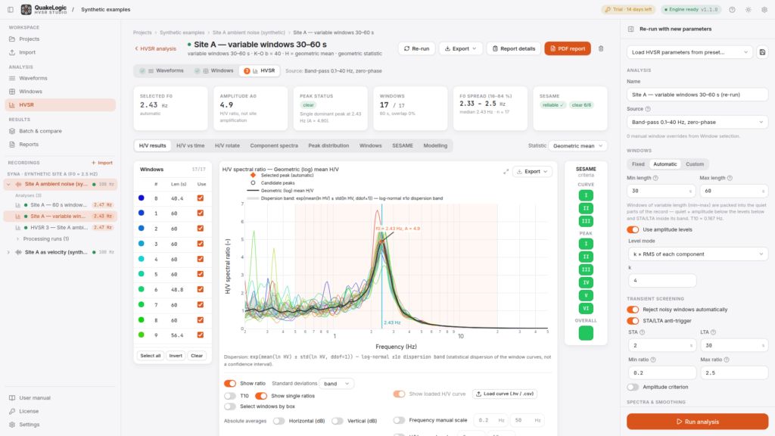Show info for Source field
The width and height of the screenshot is (775, 436).
648,109
